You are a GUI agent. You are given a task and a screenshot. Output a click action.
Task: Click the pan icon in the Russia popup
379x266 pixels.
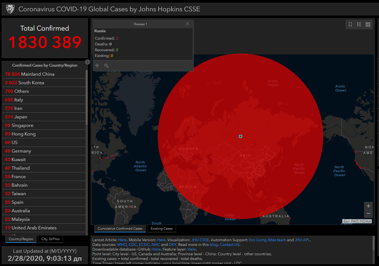click(97, 66)
